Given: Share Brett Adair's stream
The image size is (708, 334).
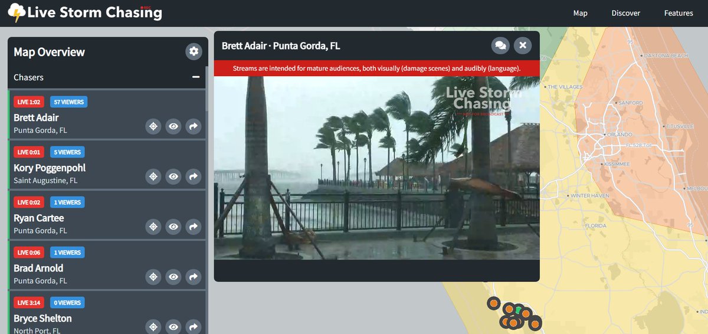Looking at the screenshot, I should (x=193, y=126).
